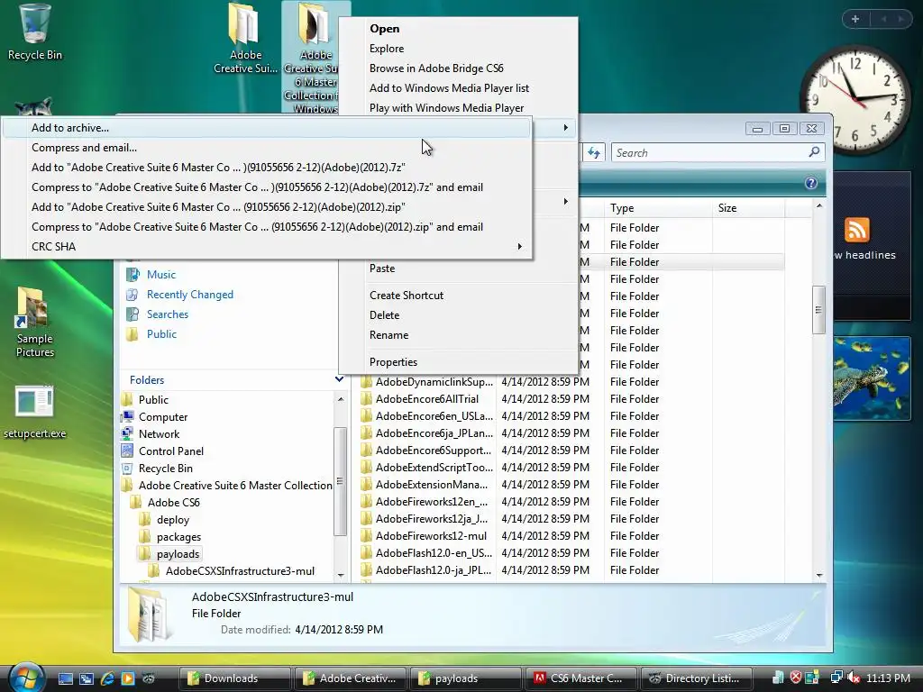Select Add to archive... in 7-Zip submenu
Screen dimensions: 923x692
(x=267, y=128)
